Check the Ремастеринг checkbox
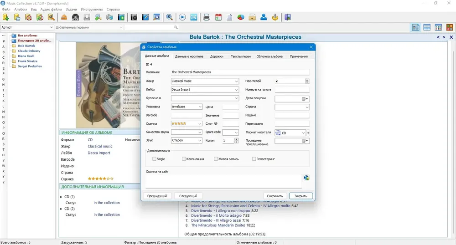The image size is (456, 245). [x=254, y=159]
